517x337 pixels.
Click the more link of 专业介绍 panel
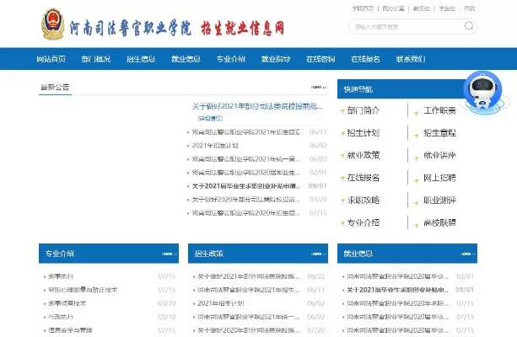tap(170, 254)
